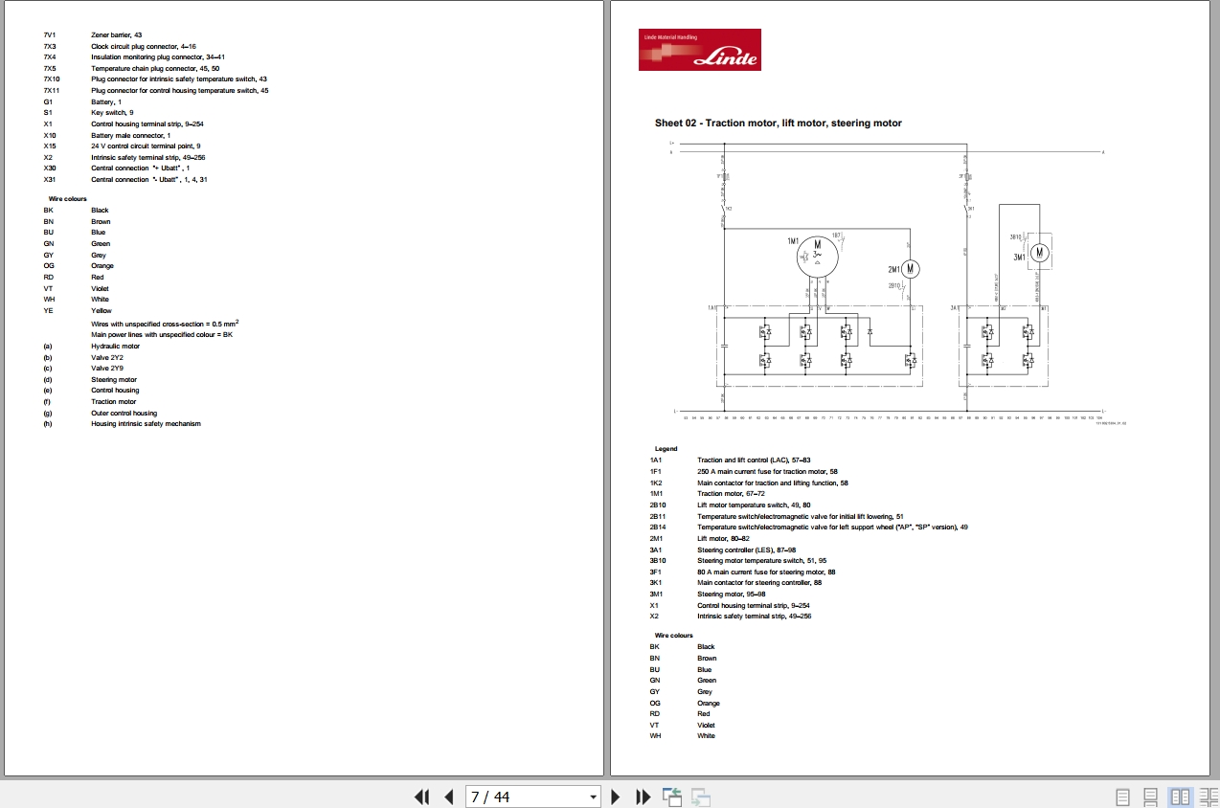
Task: Enable scrolling single page layout
Action: click(1152, 797)
